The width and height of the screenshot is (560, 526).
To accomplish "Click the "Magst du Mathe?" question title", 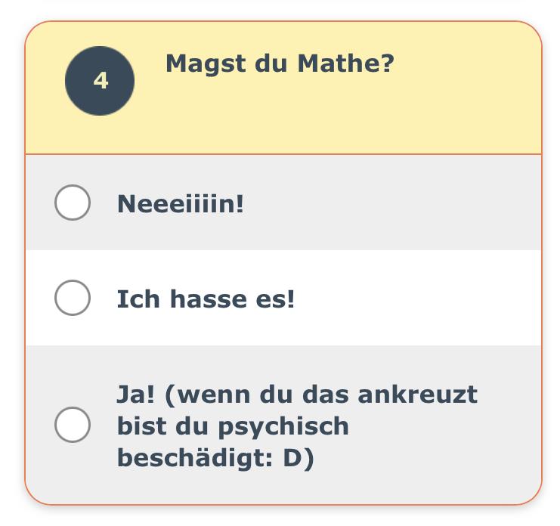I will coord(280,63).
